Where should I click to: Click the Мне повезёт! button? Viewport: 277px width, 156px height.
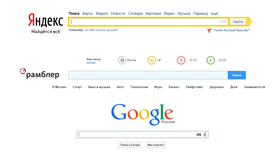coord(156,145)
